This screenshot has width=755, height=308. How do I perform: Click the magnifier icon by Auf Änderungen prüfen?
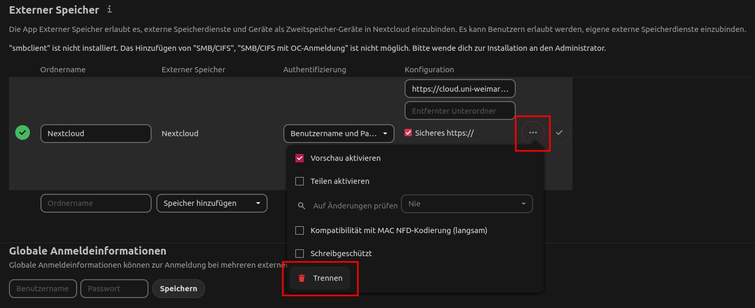tap(302, 206)
